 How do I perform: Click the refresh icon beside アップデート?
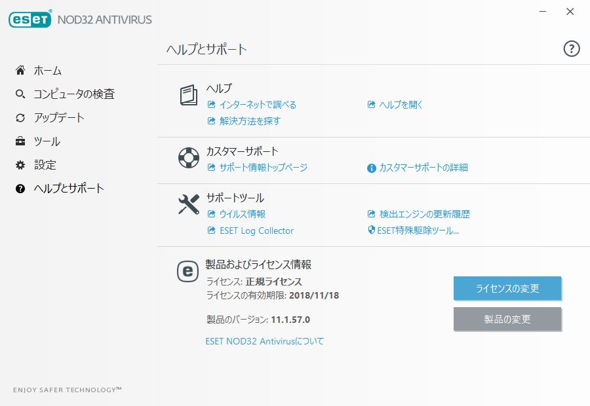(20, 118)
